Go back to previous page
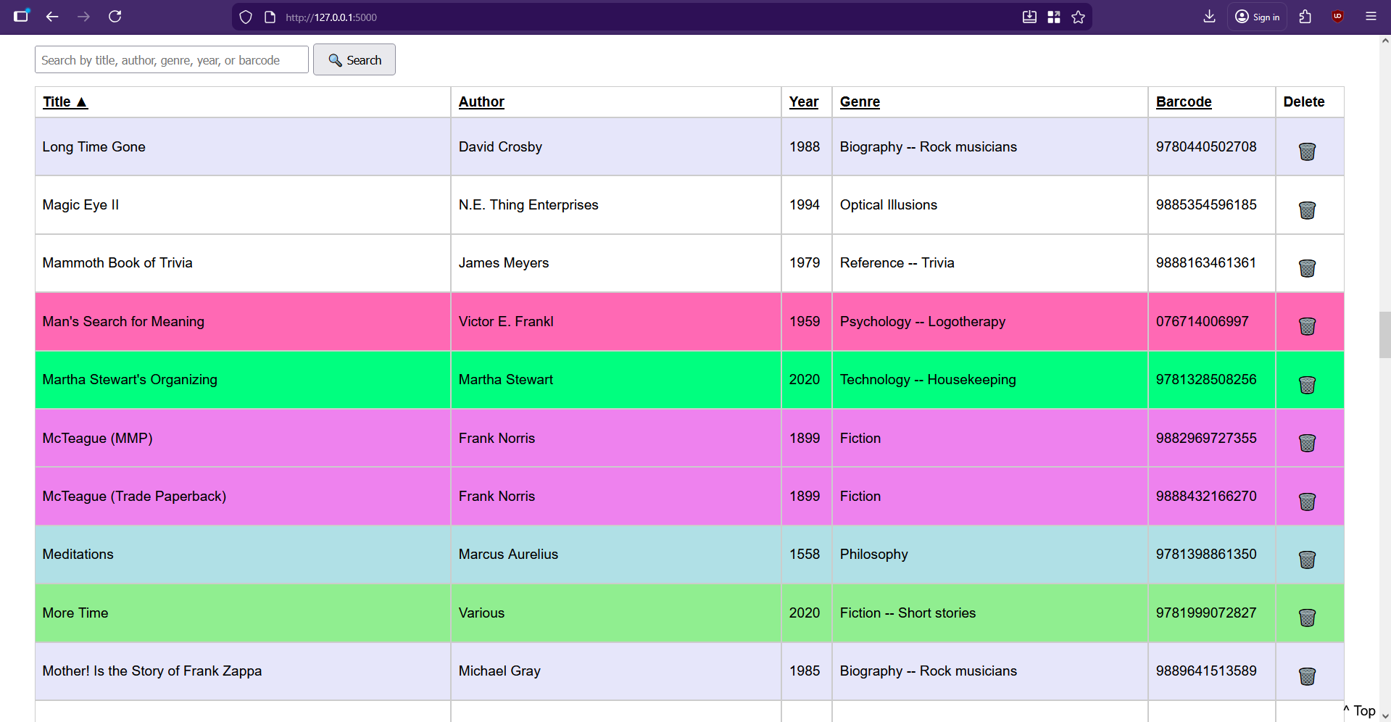 [52, 17]
